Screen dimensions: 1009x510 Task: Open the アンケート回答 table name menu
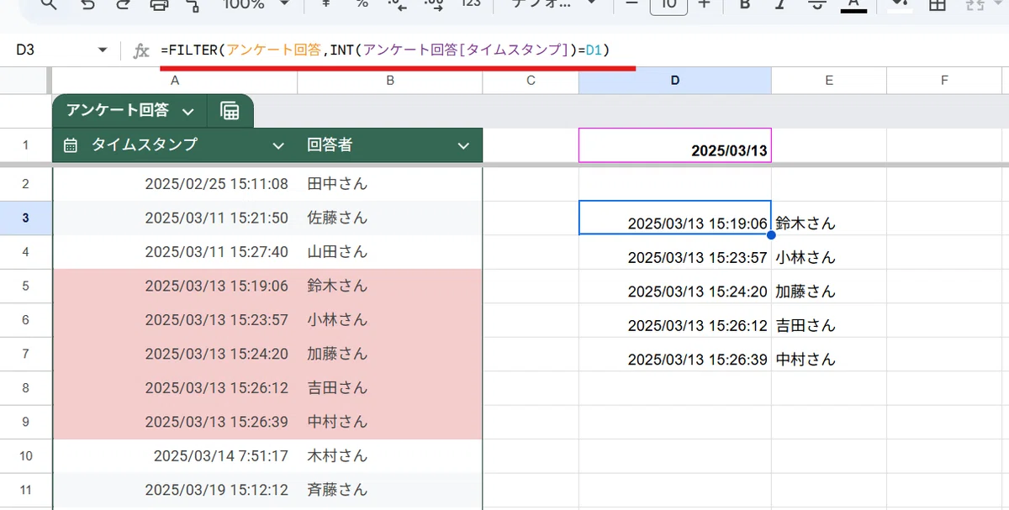click(x=188, y=111)
